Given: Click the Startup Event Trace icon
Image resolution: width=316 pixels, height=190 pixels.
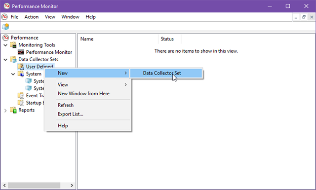Looking at the screenshot, I should click(21, 103).
